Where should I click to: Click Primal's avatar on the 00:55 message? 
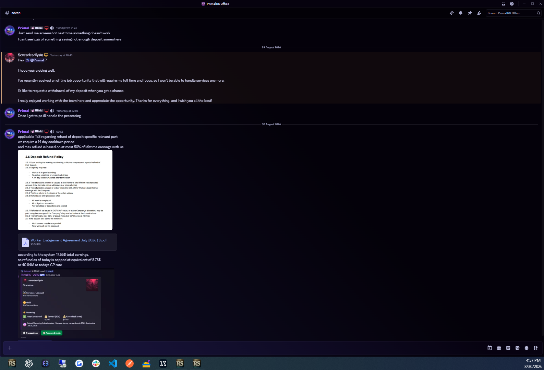tap(10, 134)
